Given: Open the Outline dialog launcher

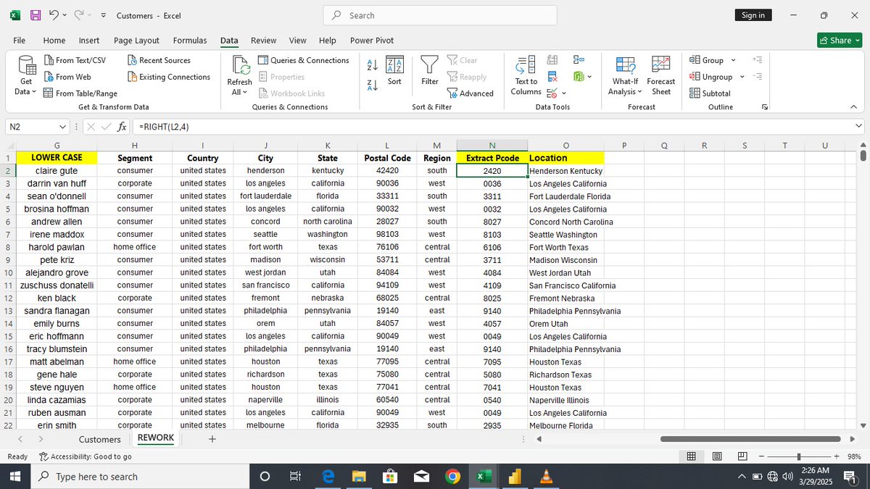Looking at the screenshot, I should (765, 107).
